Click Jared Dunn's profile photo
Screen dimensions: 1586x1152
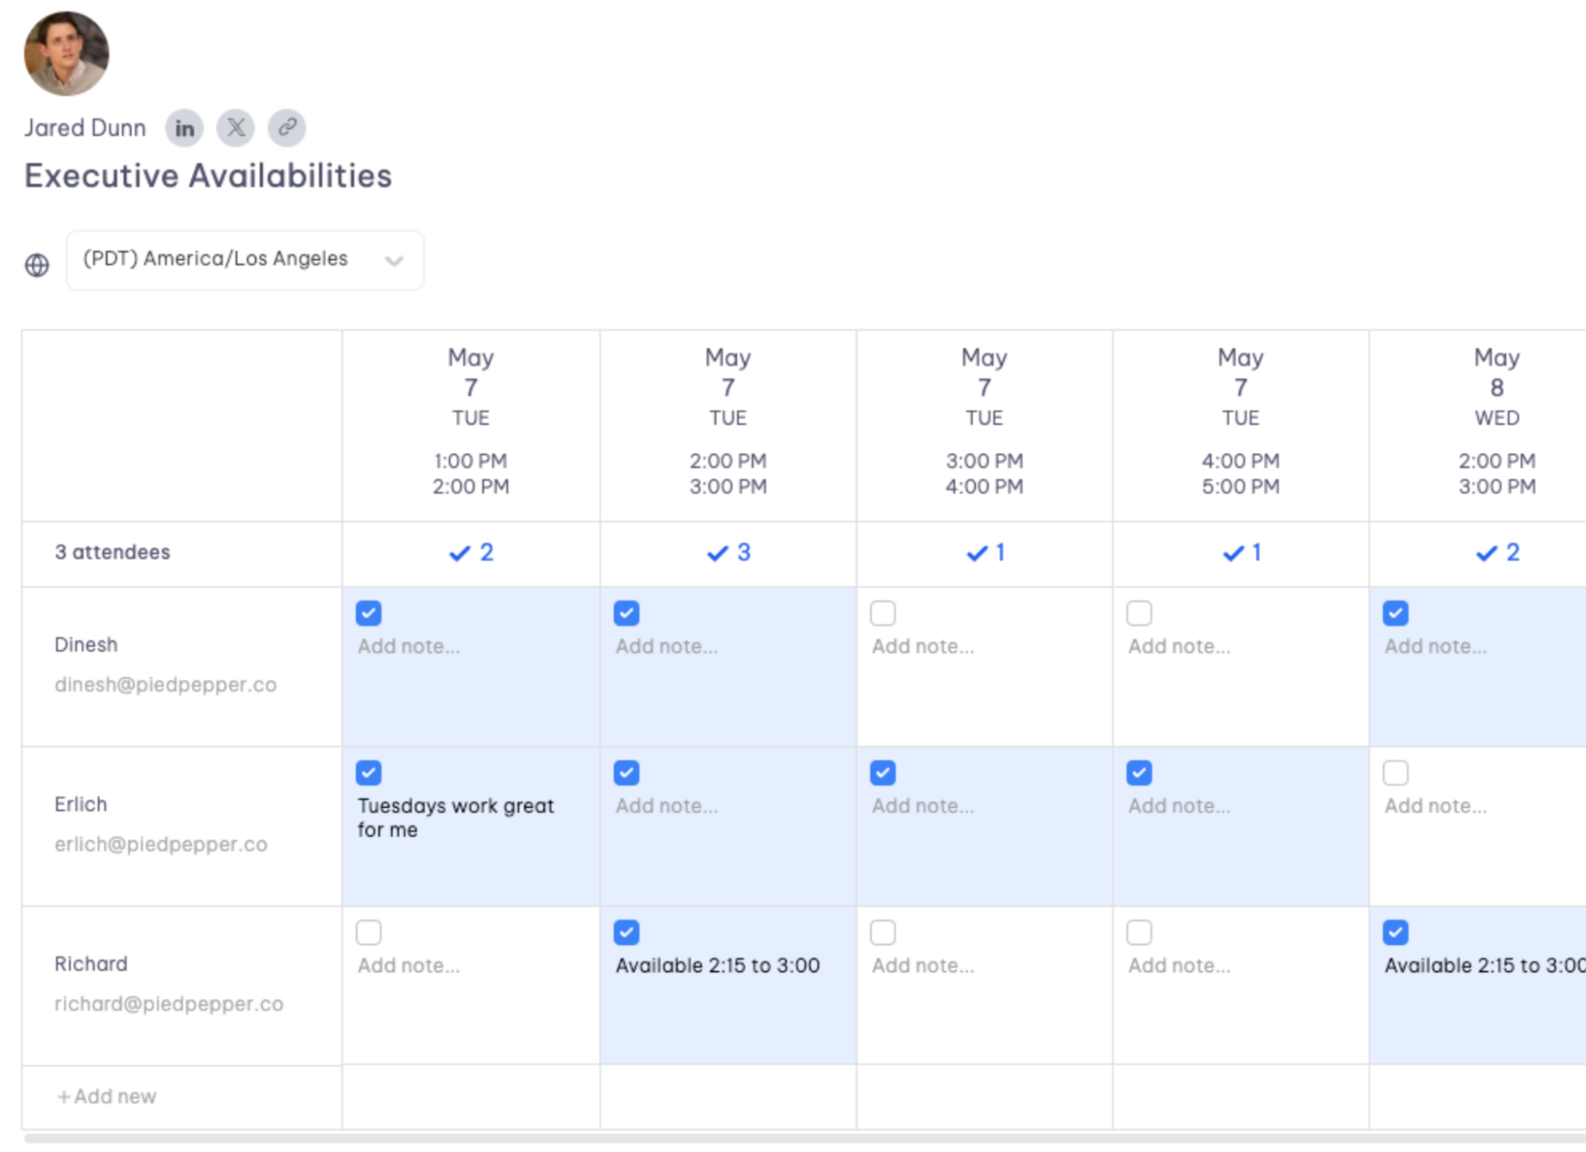pos(67,54)
